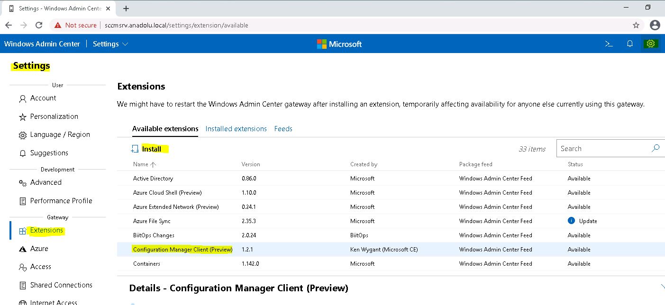This screenshot has width=665, height=305.
Task: Open the PowerShell console icon in top bar
Action: coord(609,44)
